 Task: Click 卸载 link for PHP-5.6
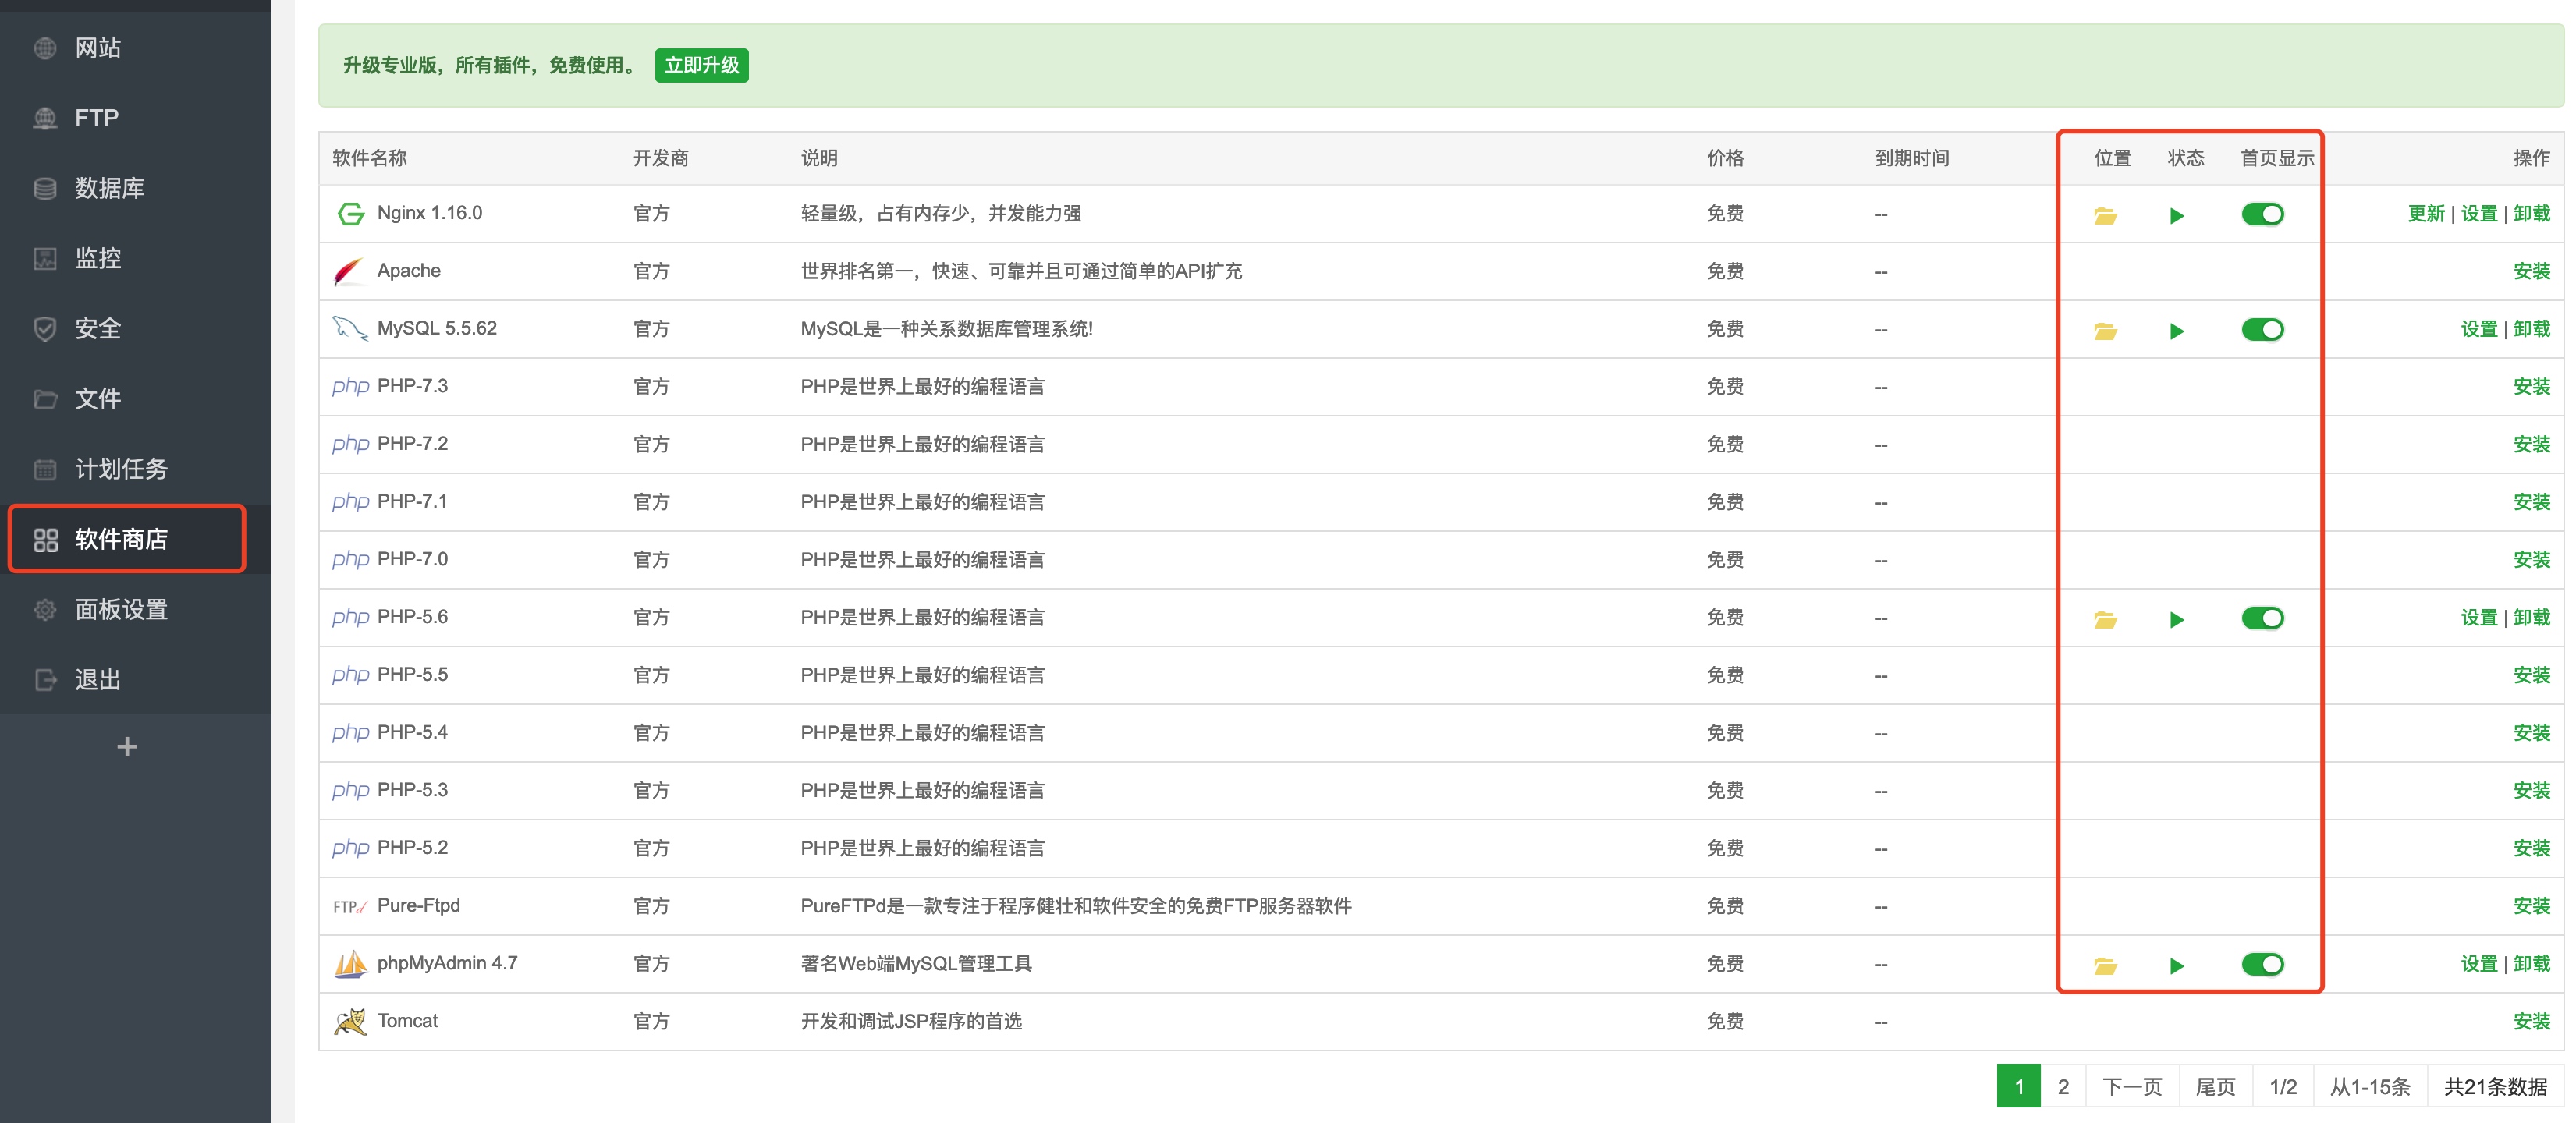coord(2532,618)
